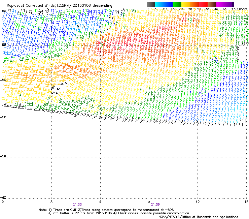
Task: Click the magenta 40-45 knots legend swatch
Action: point(221,4)
